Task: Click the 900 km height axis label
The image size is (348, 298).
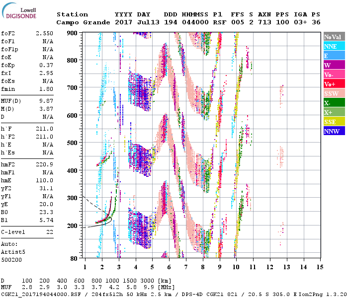Action: [73, 33]
